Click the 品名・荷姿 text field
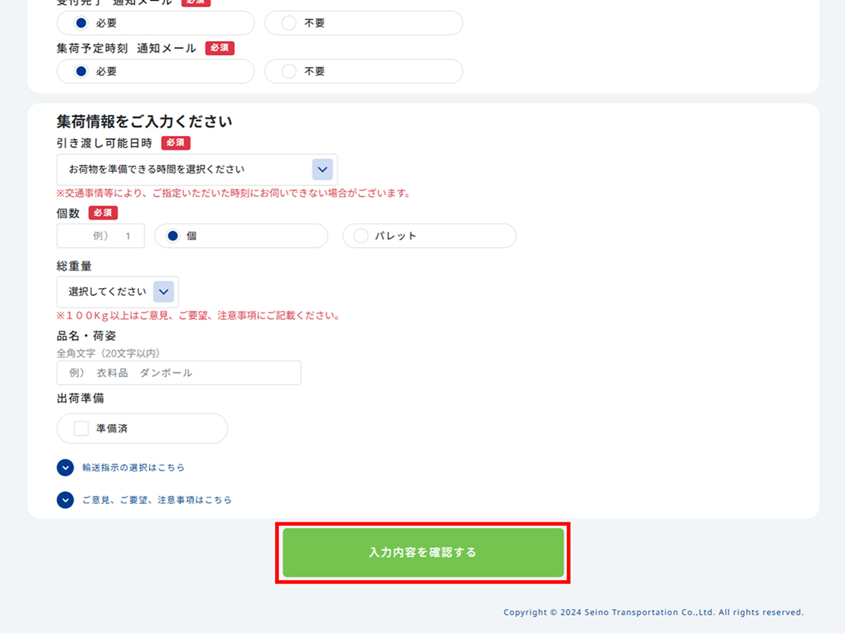Viewport: 845px width, 634px height. tap(179, 372)
